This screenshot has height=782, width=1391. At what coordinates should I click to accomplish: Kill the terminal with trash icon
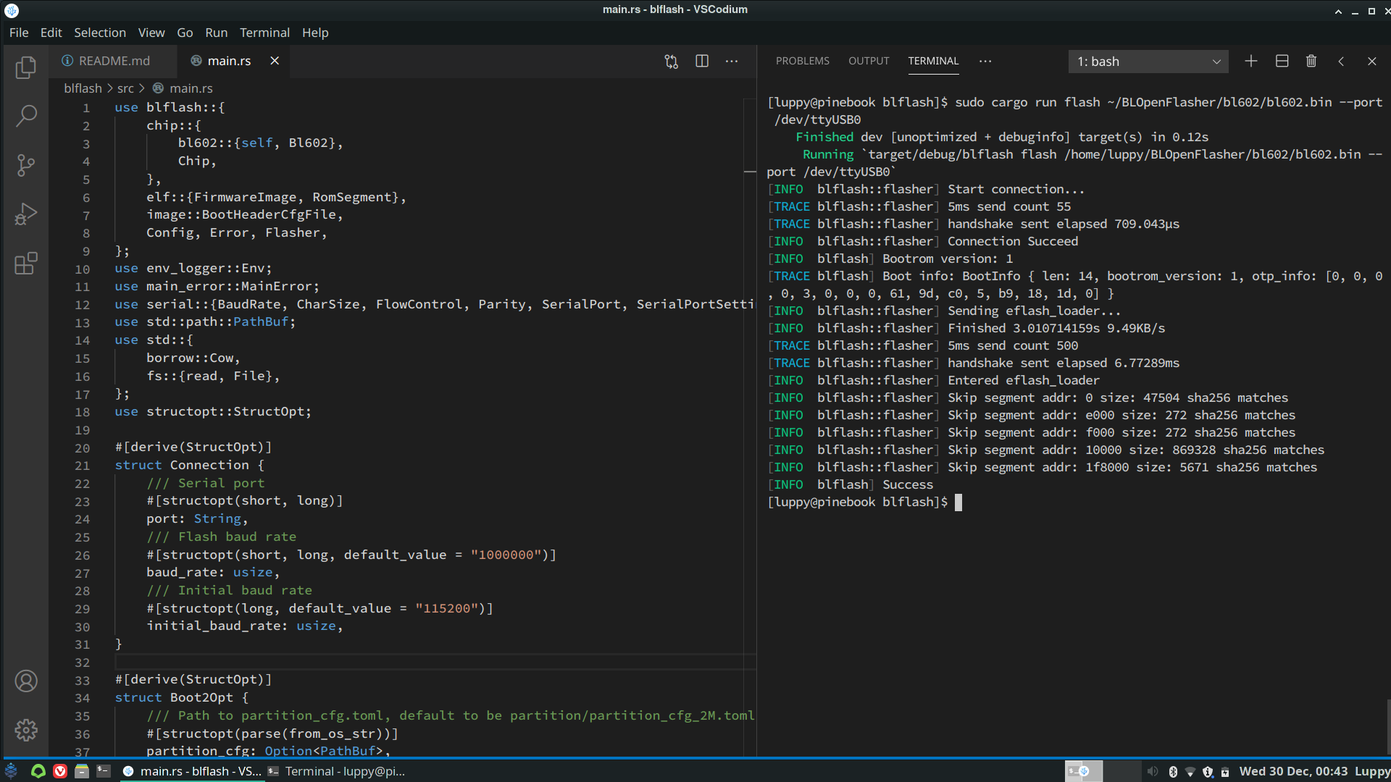1311,62
